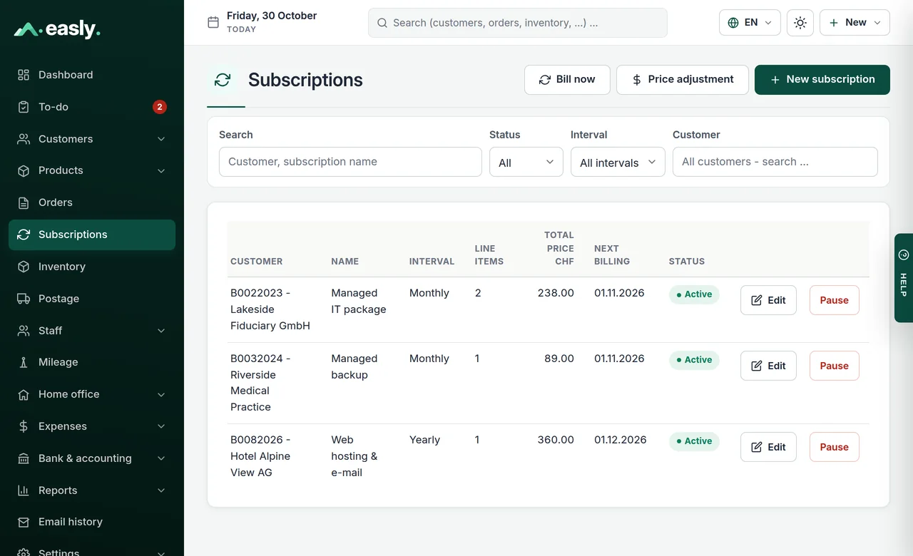Click the Customers people icon

coord(24,139)
